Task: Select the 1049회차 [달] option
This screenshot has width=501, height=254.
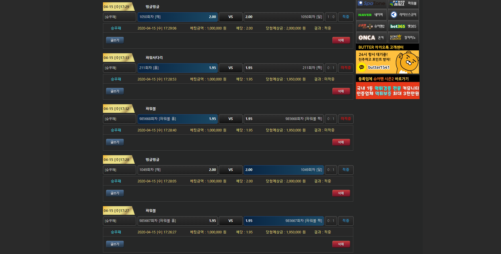Action: click(284, 170)
